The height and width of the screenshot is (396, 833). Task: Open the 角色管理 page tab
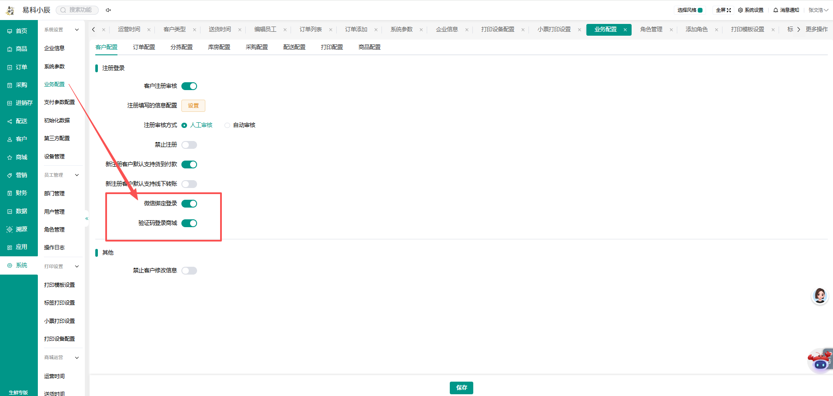point(651,30)
